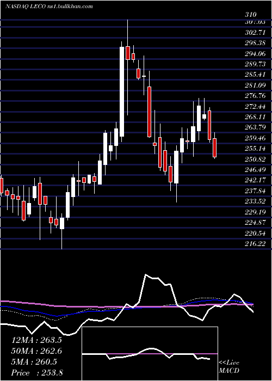272x381 pixels.
Task: Select the 294.06 price axis label
Action: pyautogui.click(x=255, y=53)
